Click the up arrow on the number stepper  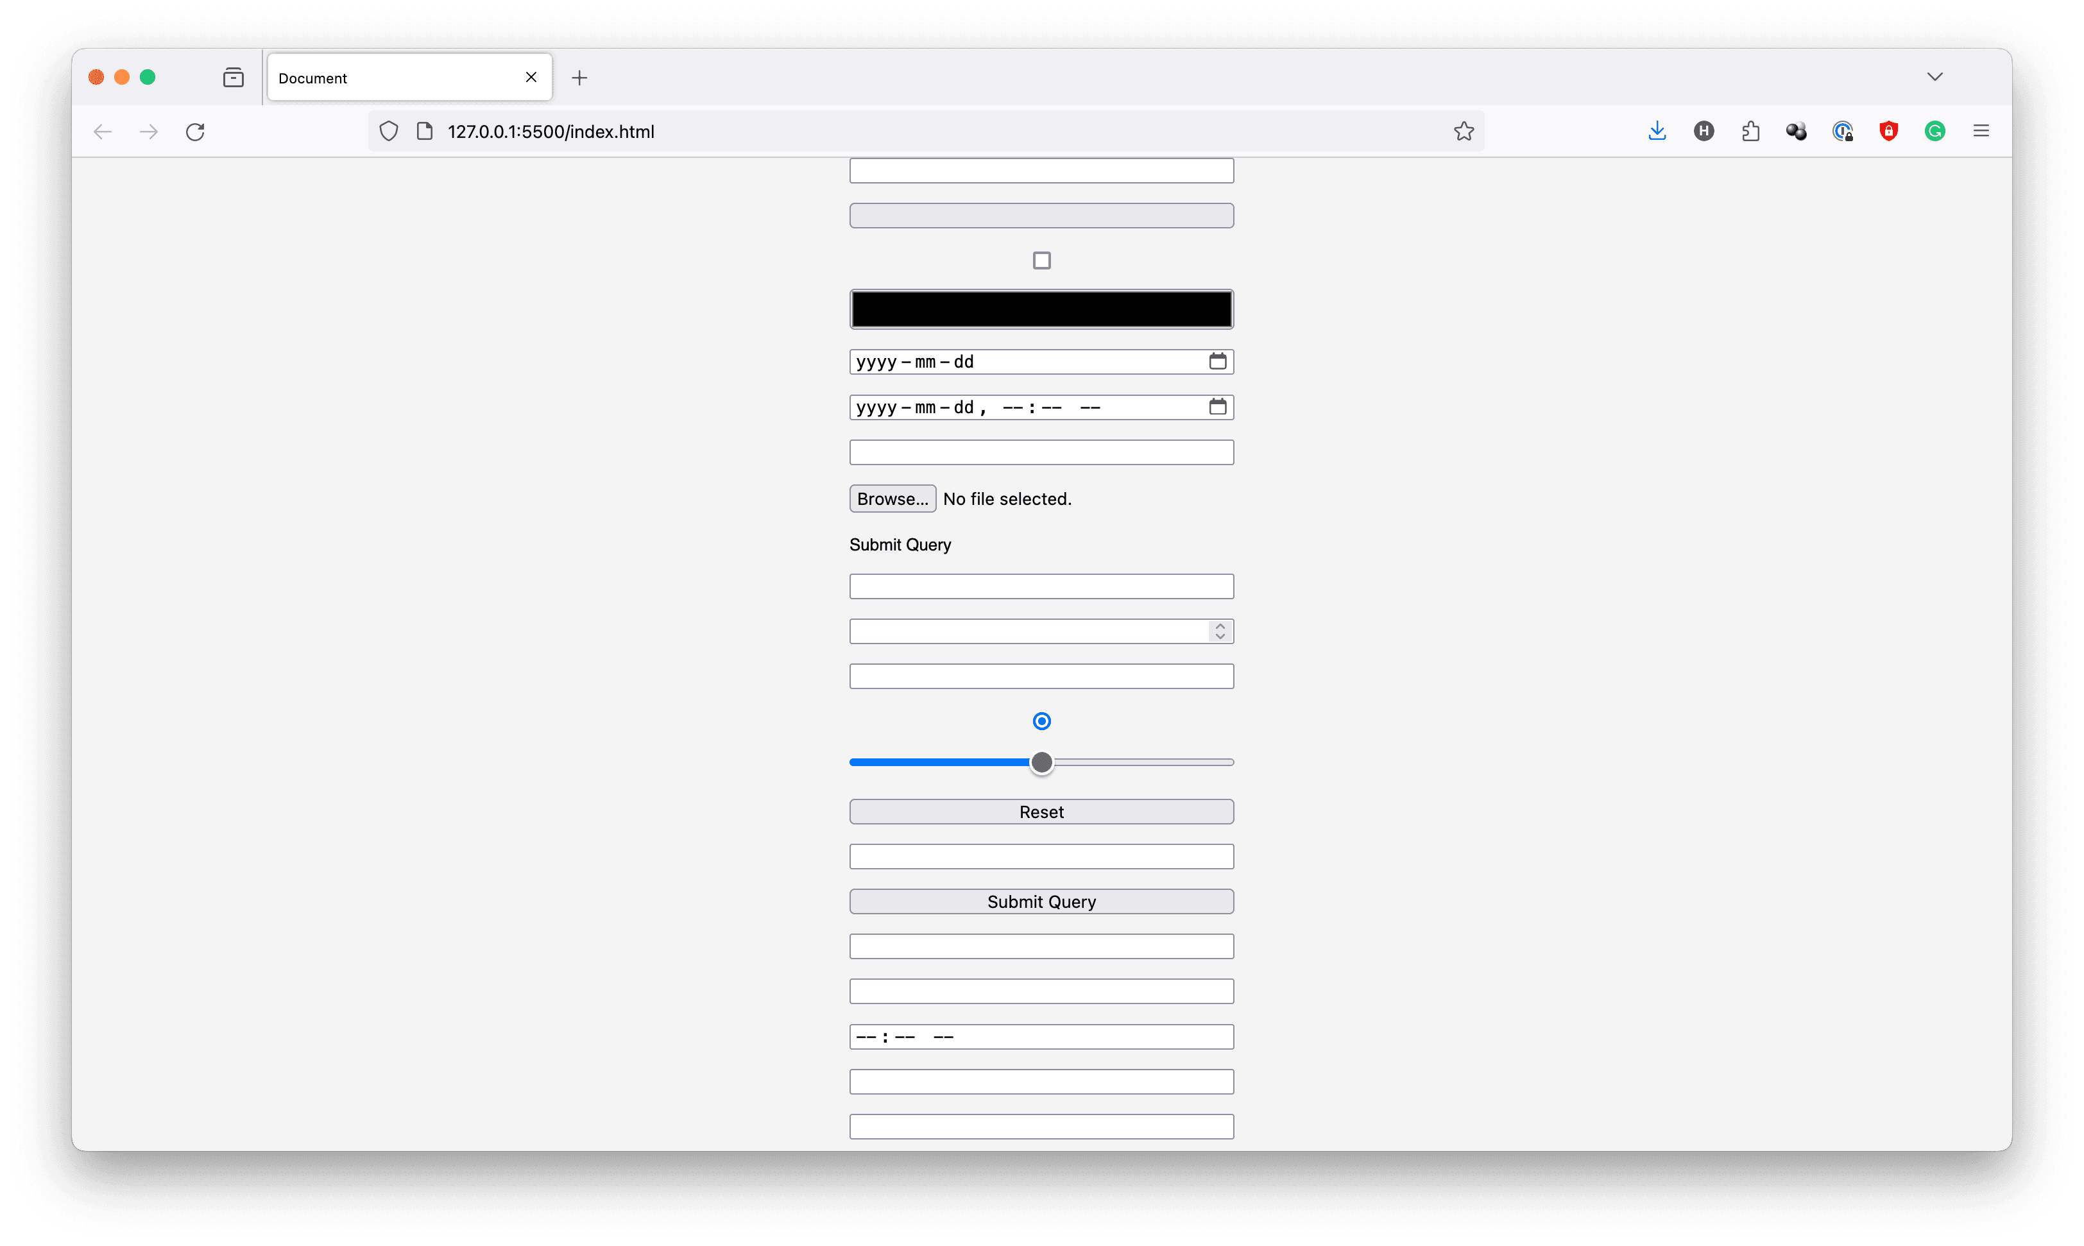pos(1219,626)
